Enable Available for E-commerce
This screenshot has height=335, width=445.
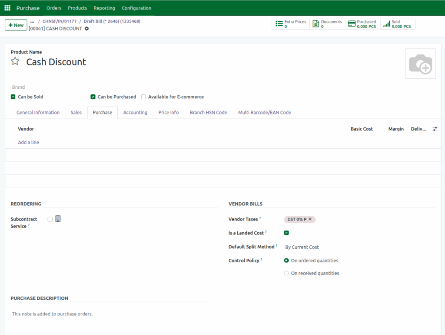143,97
